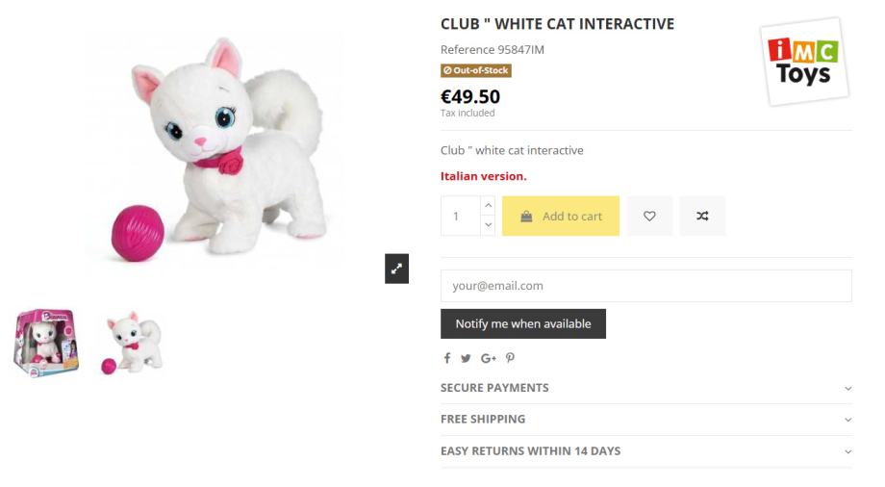Click the wishlist heart icon
The image size is (885, 487).
649,217
